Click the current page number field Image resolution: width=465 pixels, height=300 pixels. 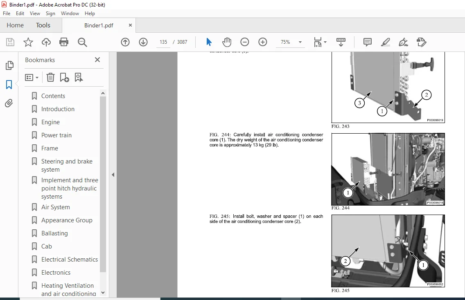click(163, 42)
